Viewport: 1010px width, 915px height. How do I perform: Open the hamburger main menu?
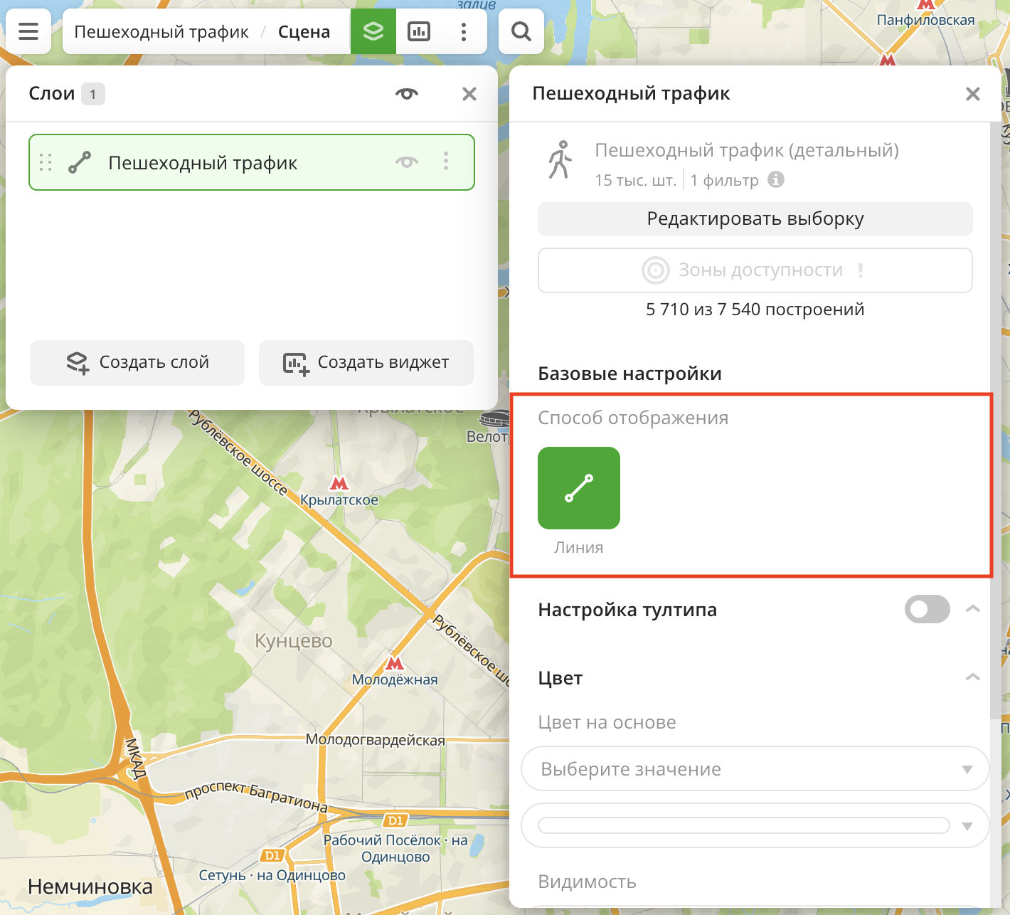[28, 31]
